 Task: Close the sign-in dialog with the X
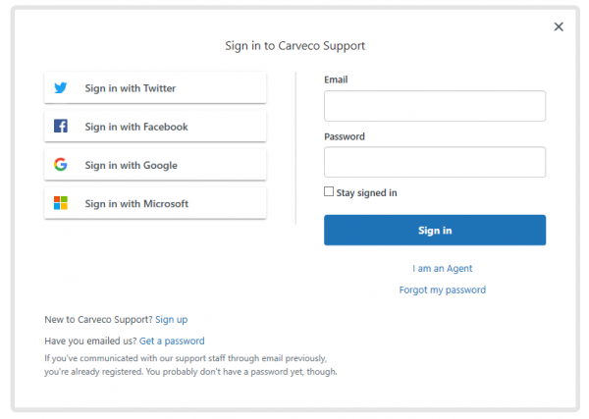point(559,26)
